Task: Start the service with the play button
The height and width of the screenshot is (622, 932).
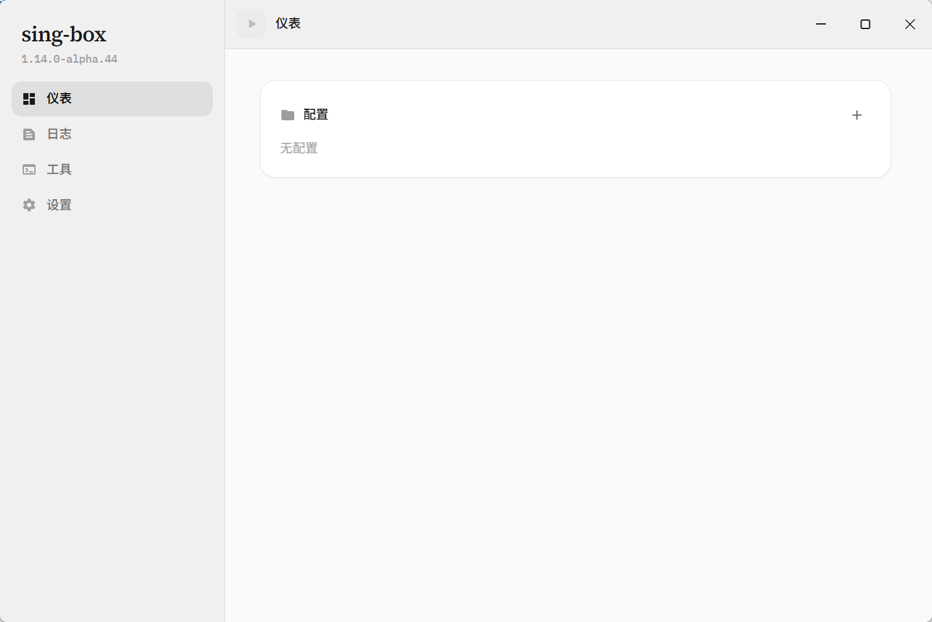Action: click(252, 24)
